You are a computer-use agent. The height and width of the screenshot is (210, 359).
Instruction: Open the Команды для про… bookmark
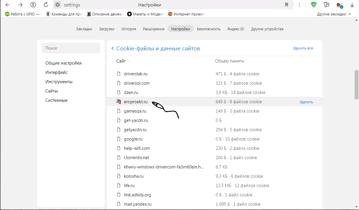[x=64, y=14]
